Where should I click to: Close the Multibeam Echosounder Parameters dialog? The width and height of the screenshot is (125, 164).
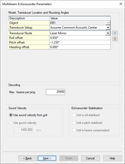pos(121,4)
